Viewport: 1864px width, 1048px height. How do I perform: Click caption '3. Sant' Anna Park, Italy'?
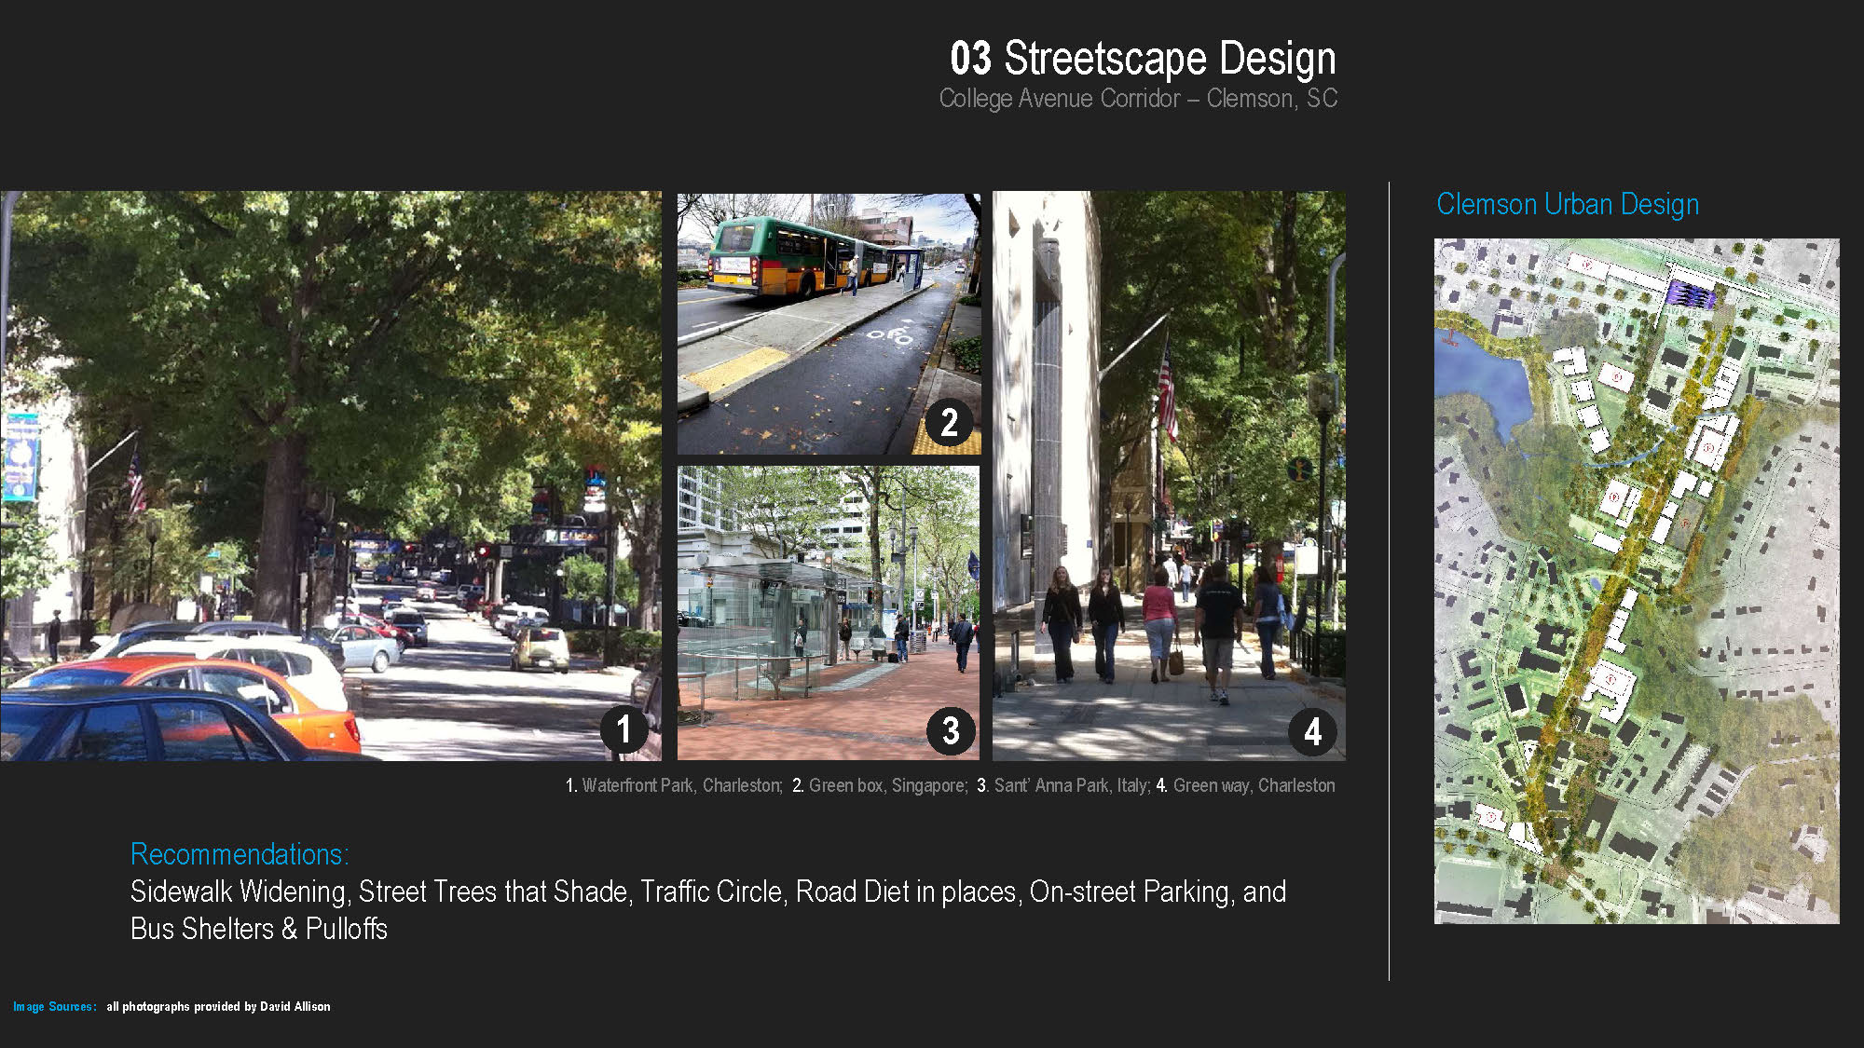[1063, 785]
